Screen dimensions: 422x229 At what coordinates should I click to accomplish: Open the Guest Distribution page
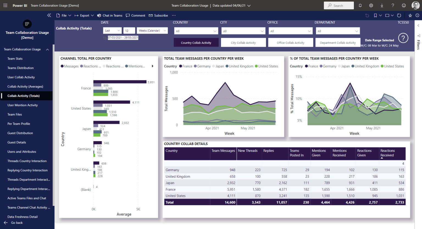tap(20, 133)
